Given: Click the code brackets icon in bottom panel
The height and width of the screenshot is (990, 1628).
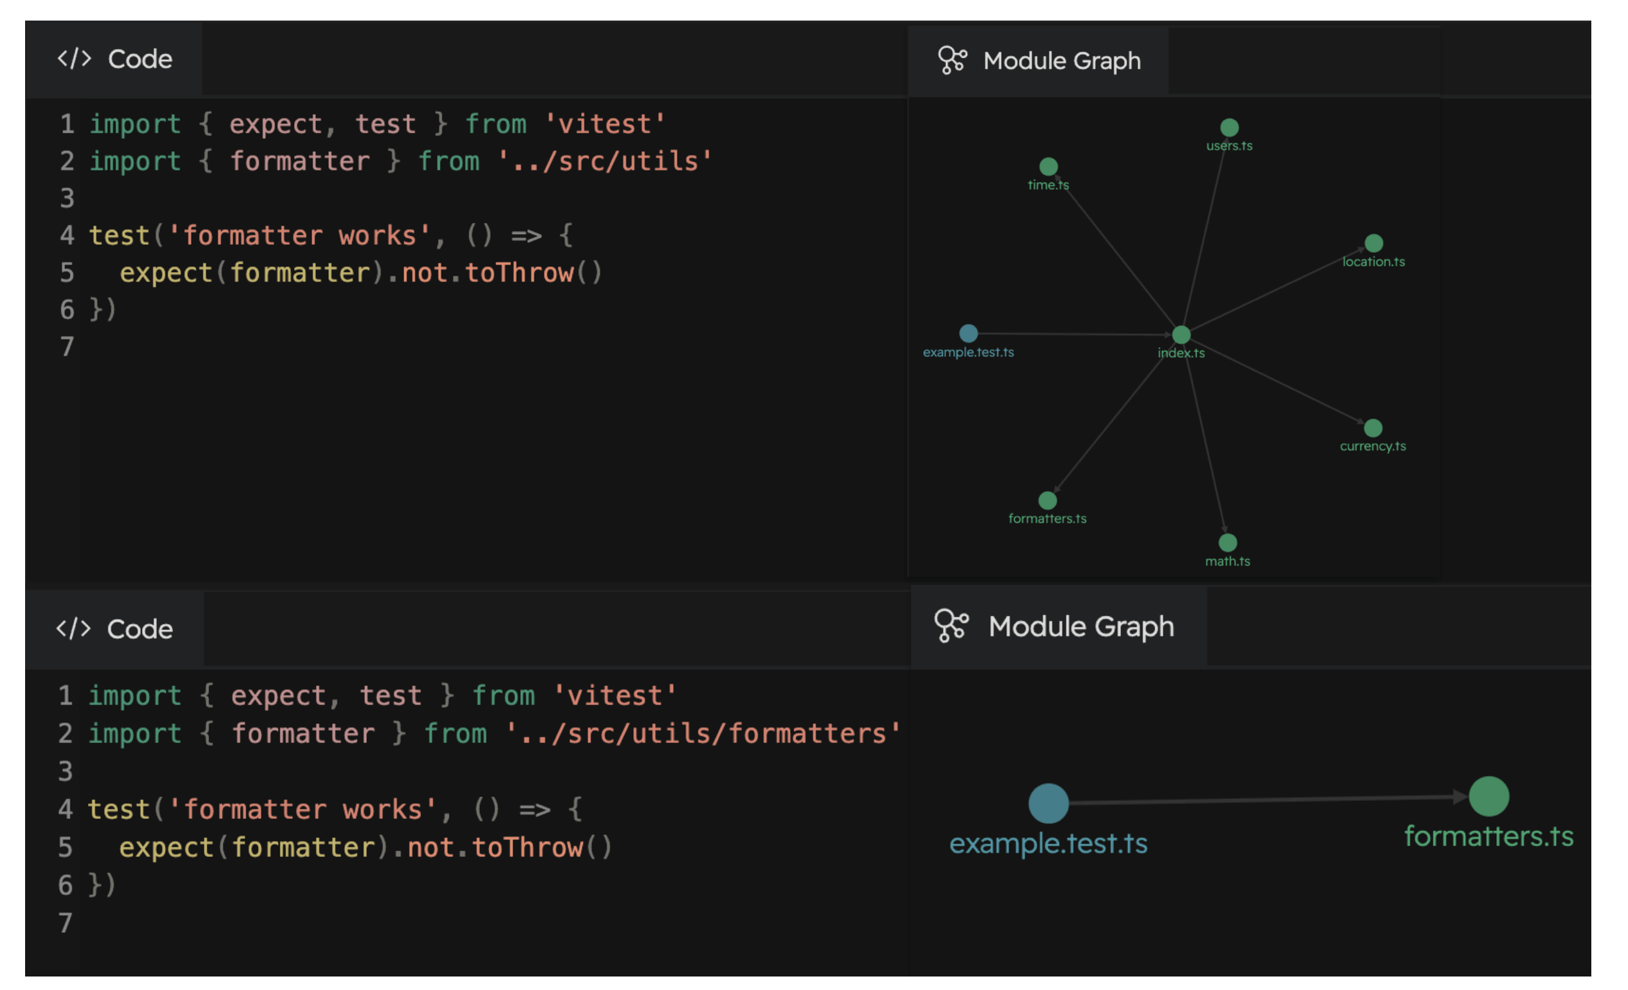Looking at the screenshot, I should [x=73, y=628].
